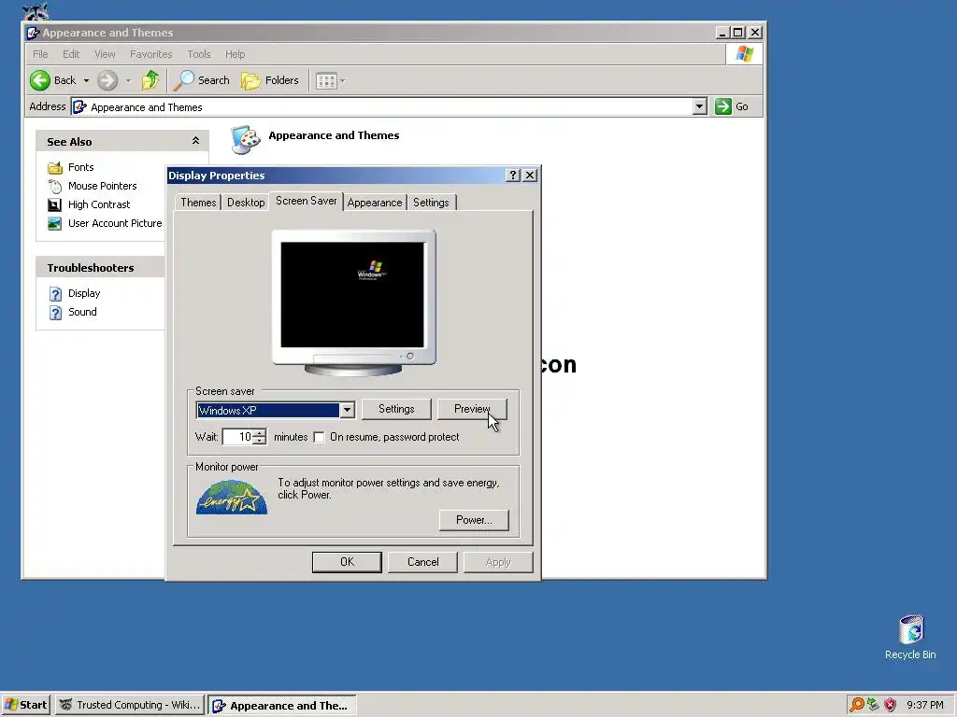Image resolution: width=957 pixels, height=717 pixels.
Task: Click into the Wait minutes field
Action: (238, 437)
